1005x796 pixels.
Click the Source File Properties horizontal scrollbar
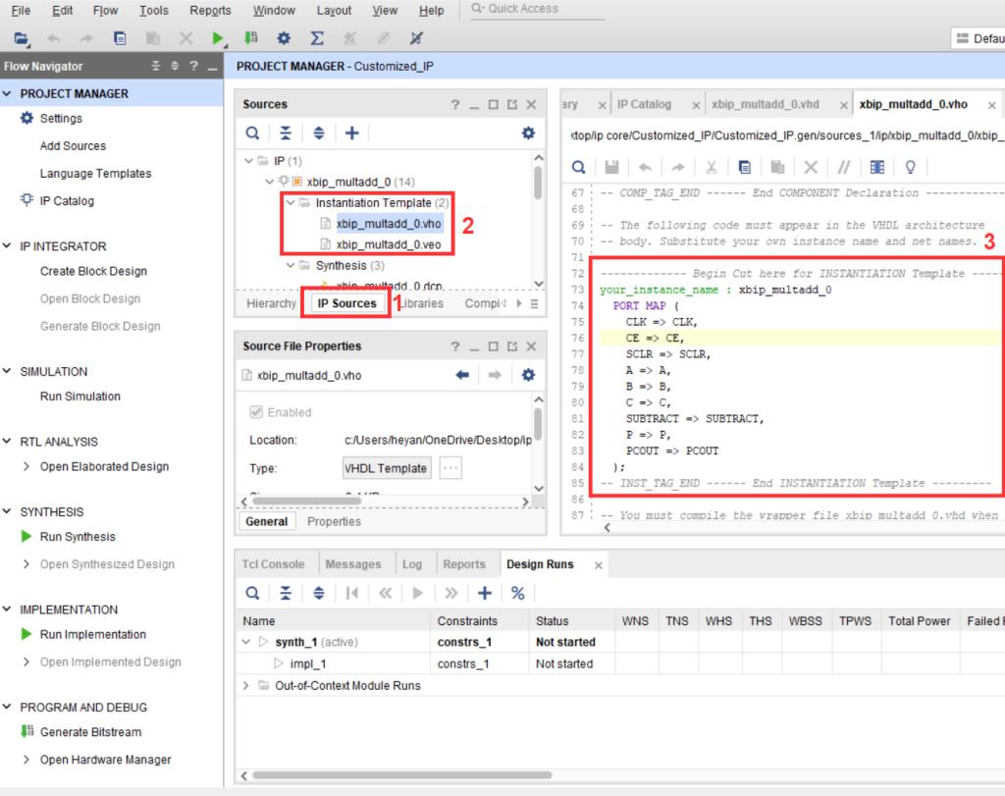pyautogui.click(x=307, y=502)
